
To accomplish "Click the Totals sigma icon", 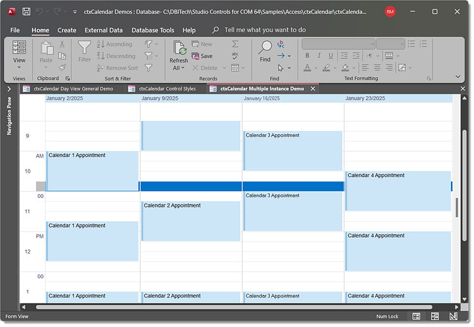I will pos(235,44).
